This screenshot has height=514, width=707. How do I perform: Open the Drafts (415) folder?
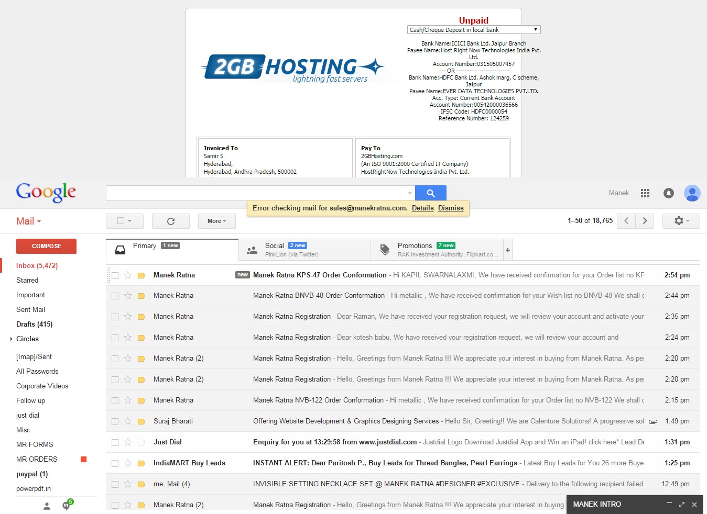coord(34,325)
